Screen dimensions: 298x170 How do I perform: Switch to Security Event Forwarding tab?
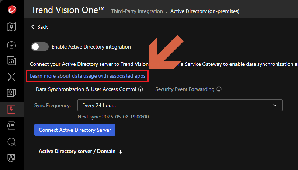pos(185,89)
